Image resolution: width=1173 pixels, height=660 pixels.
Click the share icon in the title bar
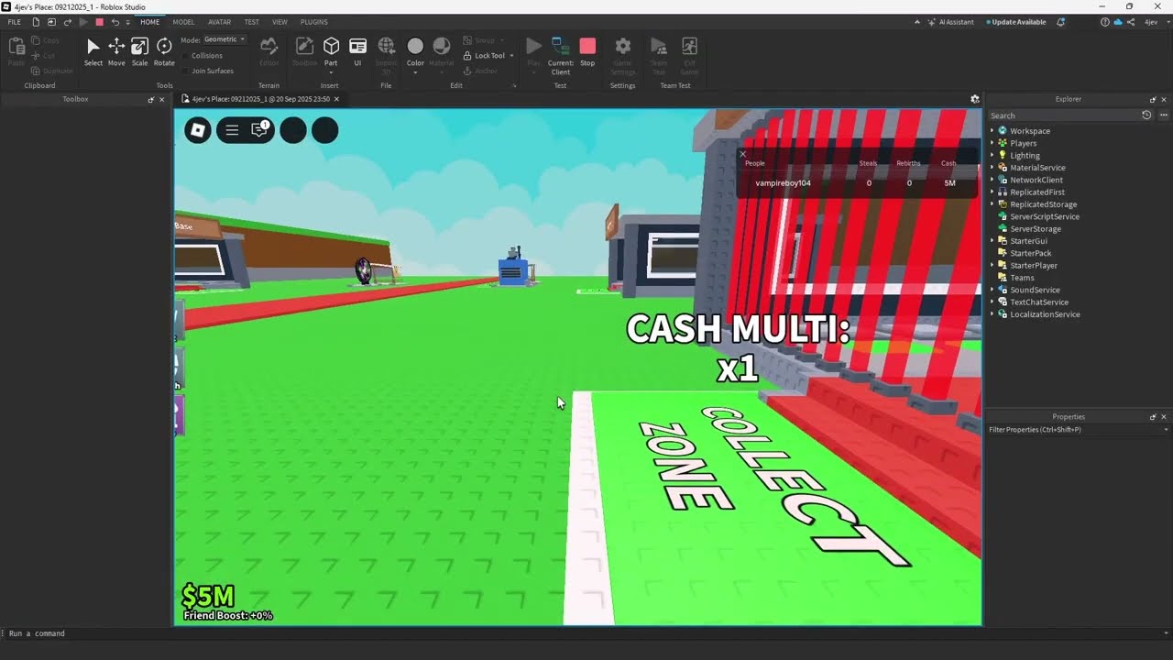pos(1131,22)
